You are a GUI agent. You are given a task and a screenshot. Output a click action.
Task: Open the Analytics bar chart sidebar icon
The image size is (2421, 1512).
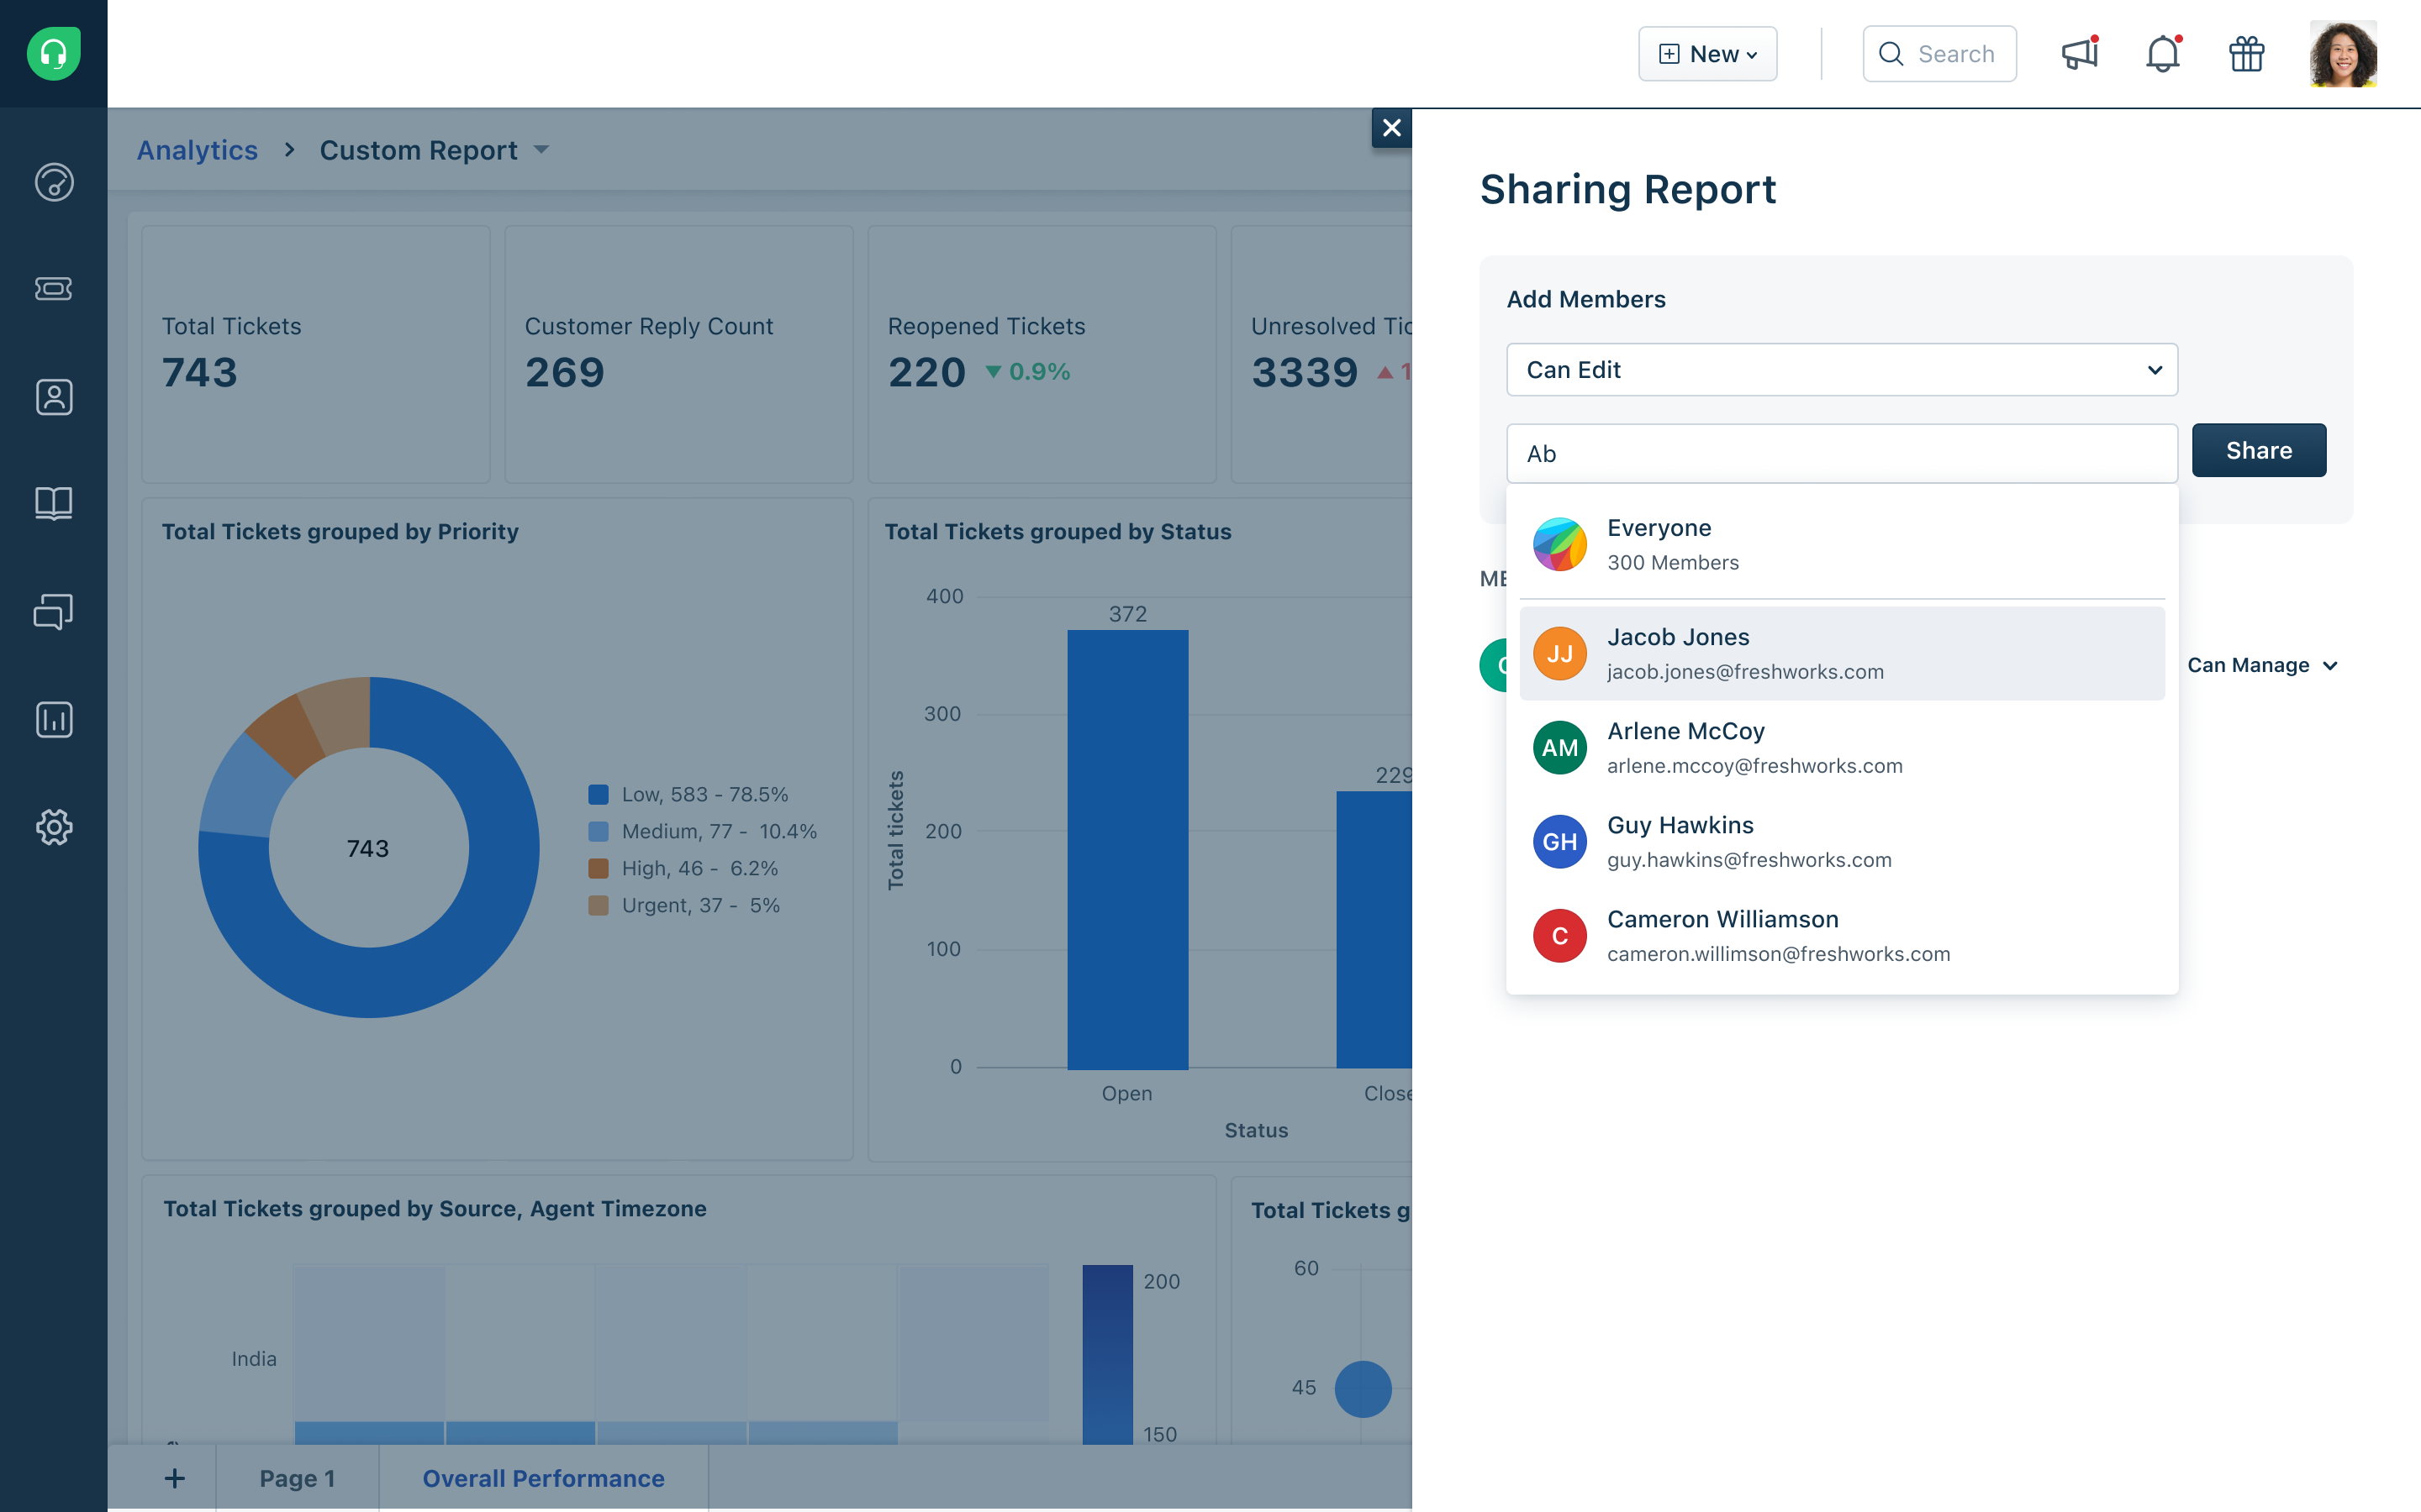tap(53, 719)
